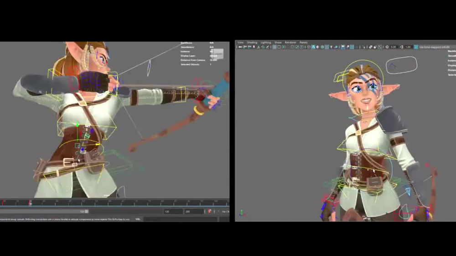Toggle the Safe Action overlay
The width and height of the screenshot is (456, 256).
coord(297,47)
